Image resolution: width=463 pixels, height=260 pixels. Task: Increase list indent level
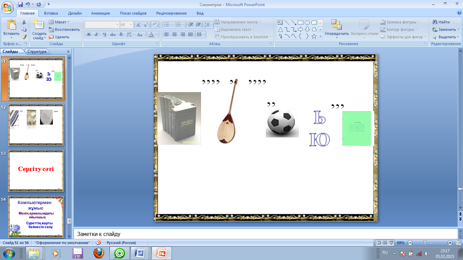(198, 25)
